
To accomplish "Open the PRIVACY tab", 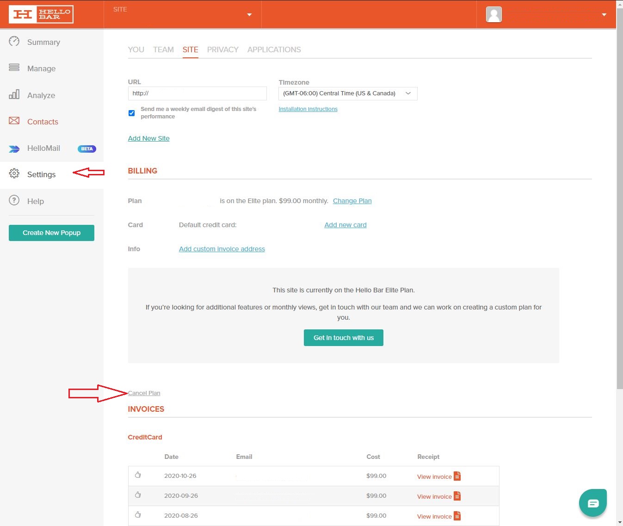I will tap(223, 50).
